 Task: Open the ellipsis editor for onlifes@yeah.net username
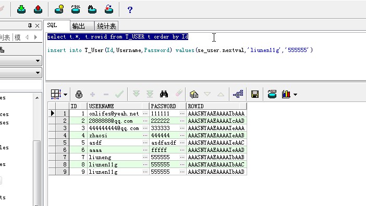coord(145,113)
